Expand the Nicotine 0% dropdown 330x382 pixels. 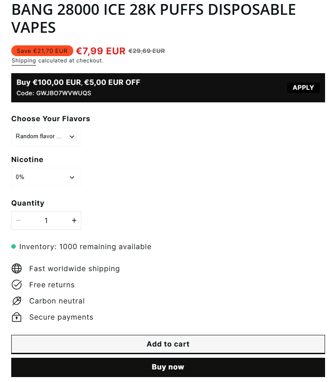coord(46,177)
